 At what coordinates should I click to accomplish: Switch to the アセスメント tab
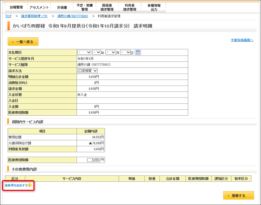(x=39, y=7)
